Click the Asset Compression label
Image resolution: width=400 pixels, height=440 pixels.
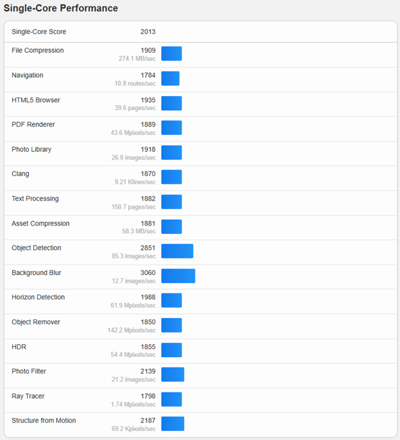coord(40,223)
